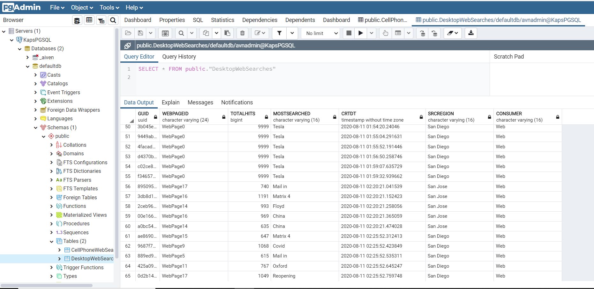594x289 pixels.
Task: Click the Commit database icon
Action: (423, 33)
